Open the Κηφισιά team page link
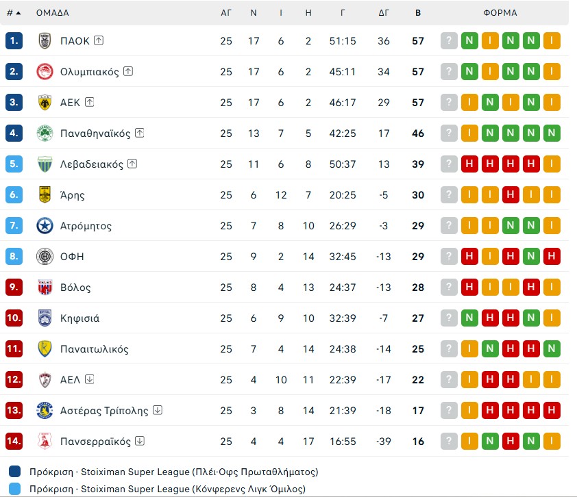 79,318
